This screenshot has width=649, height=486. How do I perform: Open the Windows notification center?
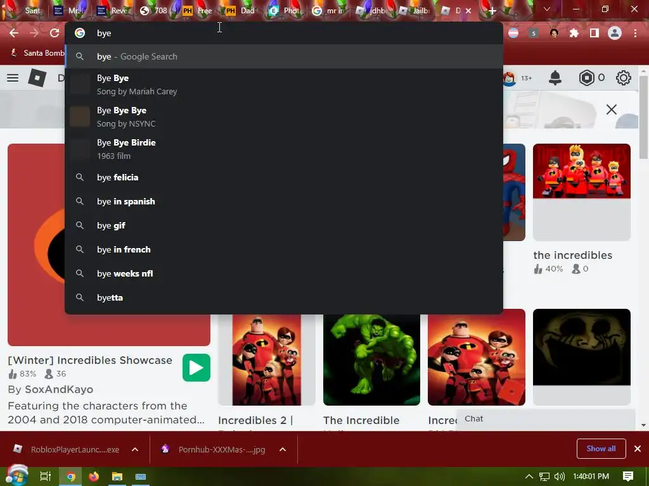[628, 477]
